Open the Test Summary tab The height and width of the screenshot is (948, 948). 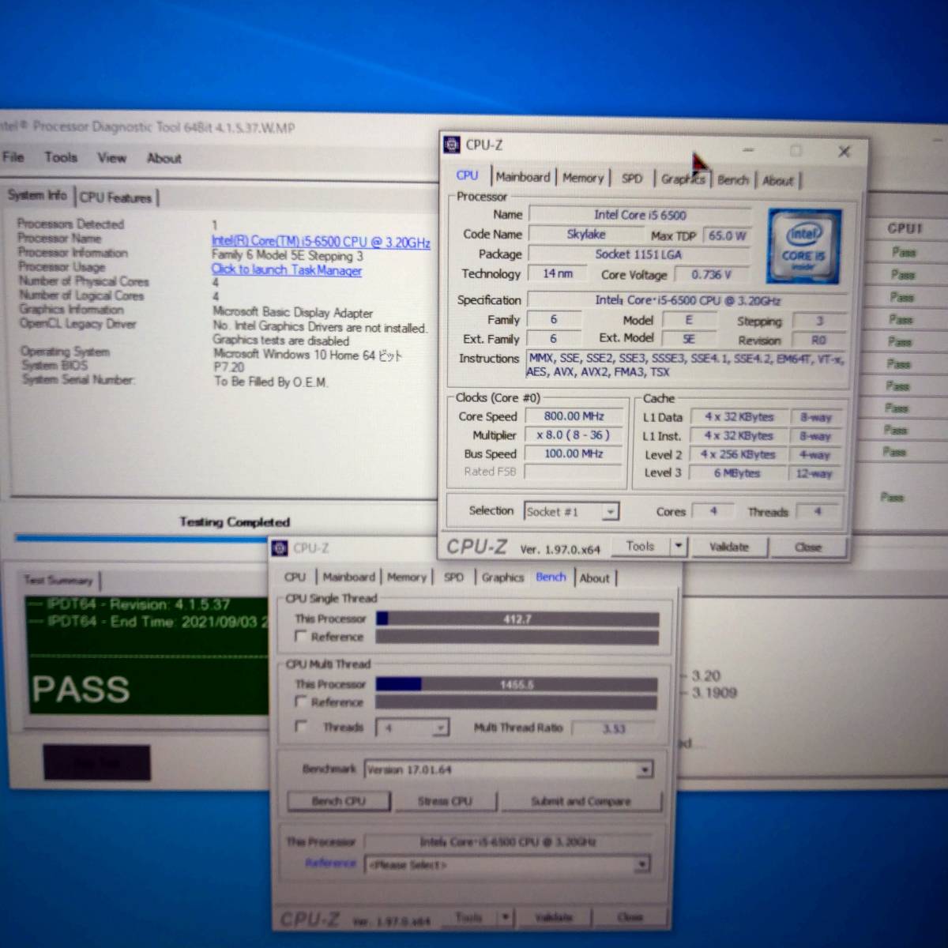point(58,580)
